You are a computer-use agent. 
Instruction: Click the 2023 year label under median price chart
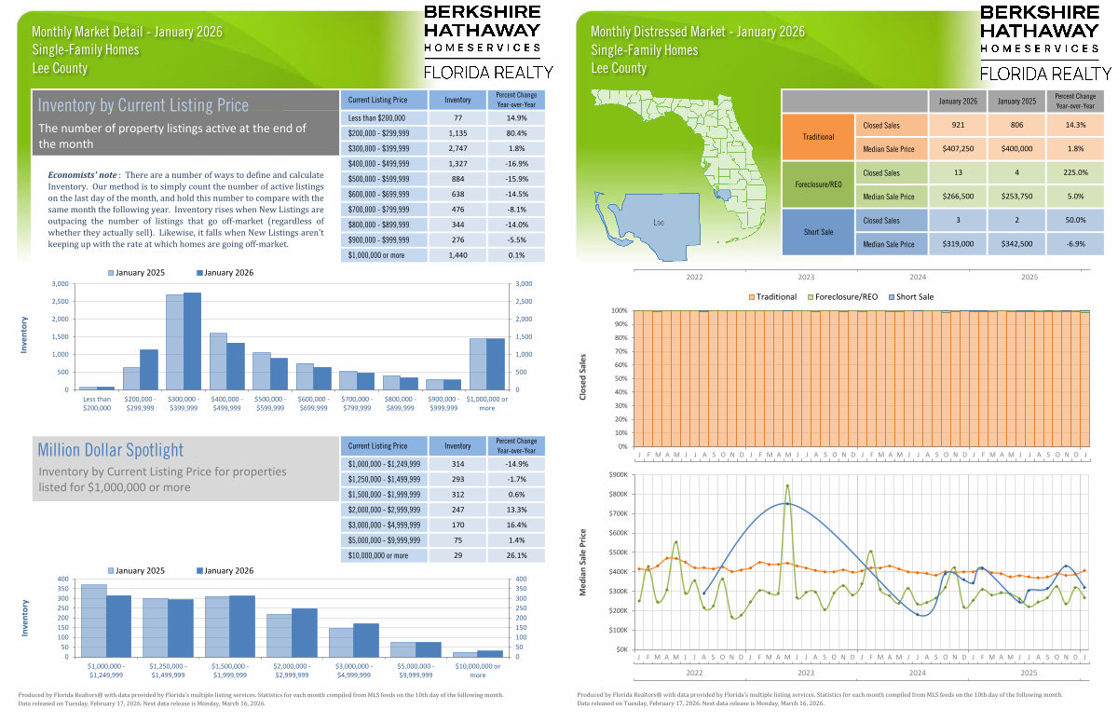point(804,672)
